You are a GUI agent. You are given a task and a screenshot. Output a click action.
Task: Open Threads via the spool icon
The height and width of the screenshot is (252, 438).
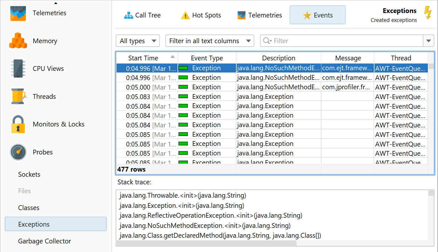tap(18, 97)
